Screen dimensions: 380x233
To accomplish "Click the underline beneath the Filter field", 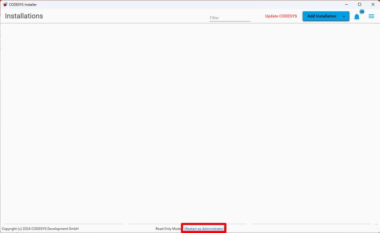I will (230, 21).
